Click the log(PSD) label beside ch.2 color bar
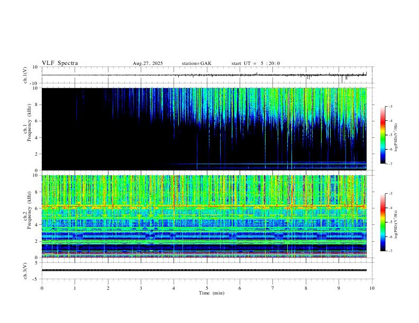Image resolution: width=419 pixels, height=323 pixels. [x=396, y=225]
